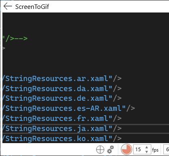Viewport: 169px width, 156px height.
Task: Click the StringResources.ko.xaml code line
Action: tap(62, 139)
